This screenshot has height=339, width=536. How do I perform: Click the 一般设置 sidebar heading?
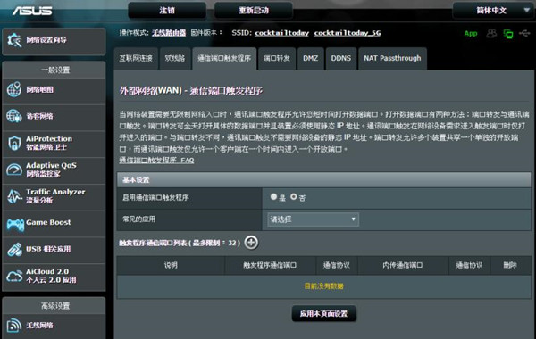pos(55,70)
